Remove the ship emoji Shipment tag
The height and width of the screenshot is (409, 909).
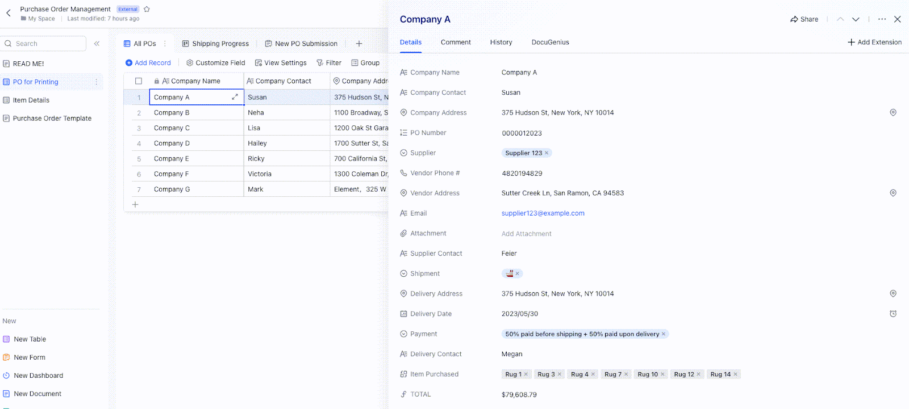point(517,273)
